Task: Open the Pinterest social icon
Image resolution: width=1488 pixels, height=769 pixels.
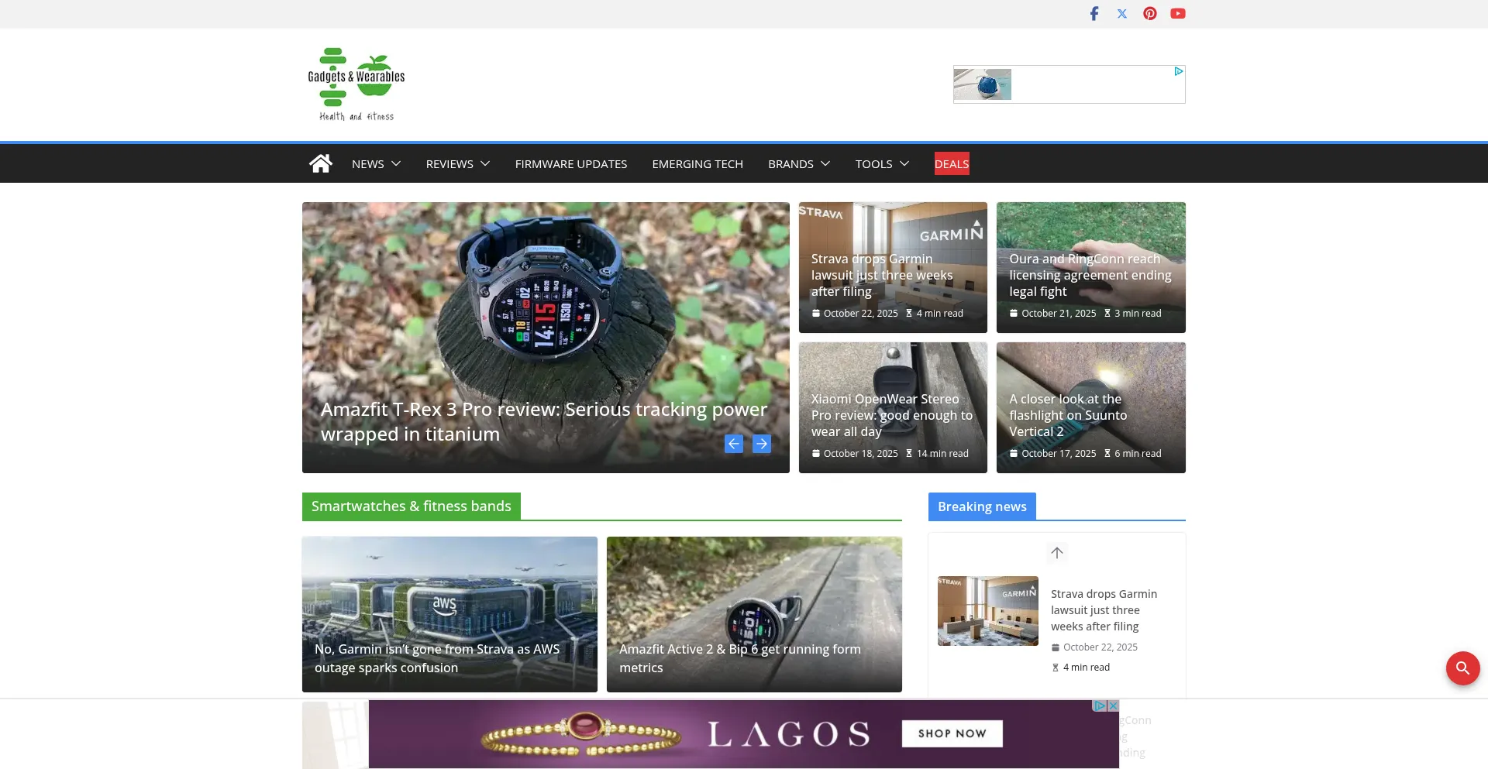Action: coord(1149,14)
